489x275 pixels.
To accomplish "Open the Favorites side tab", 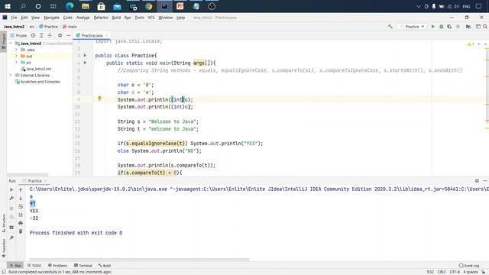I will click(3, 248).
